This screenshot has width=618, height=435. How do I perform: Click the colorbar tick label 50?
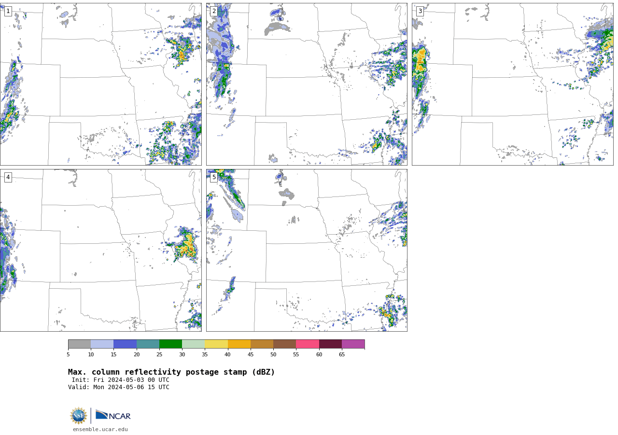(x=273, y=355)
